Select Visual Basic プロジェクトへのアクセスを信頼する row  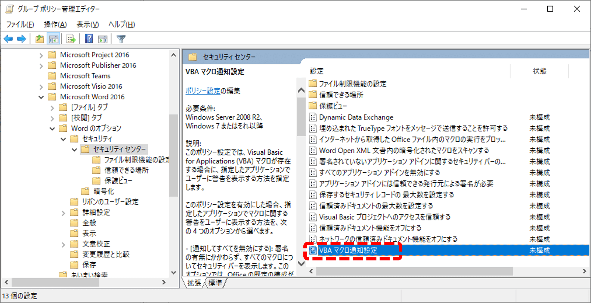[x=448, y=217]
